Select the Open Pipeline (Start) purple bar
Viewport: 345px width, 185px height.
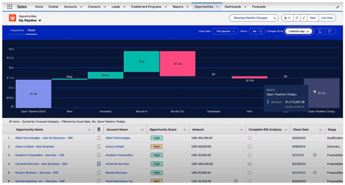pos(33,94)
